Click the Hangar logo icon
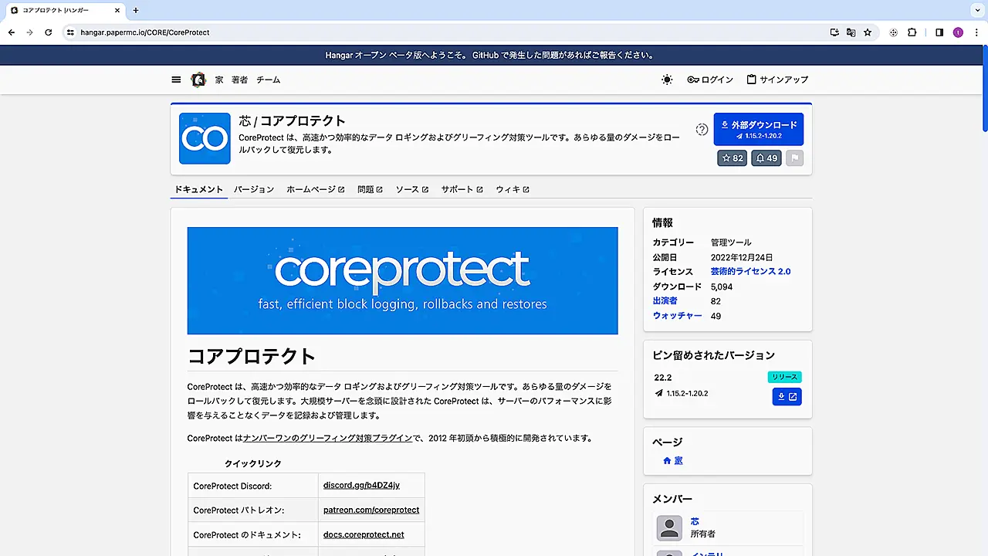 (x=198, y=80)
